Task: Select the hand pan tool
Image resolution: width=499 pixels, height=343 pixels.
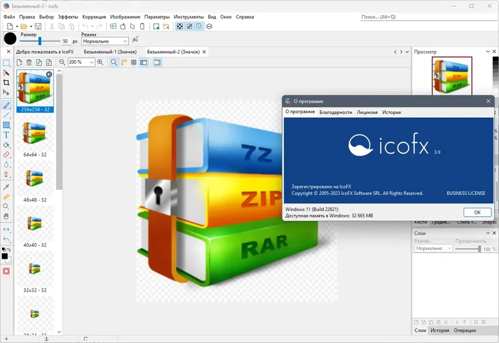Action: pyautogui.click(x=6, y=216)
